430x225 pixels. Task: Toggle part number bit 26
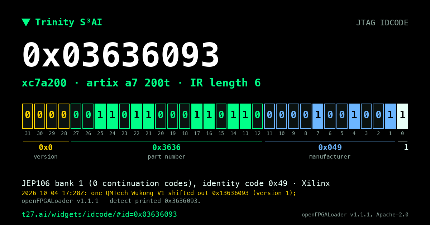click(x=88, y=116)
